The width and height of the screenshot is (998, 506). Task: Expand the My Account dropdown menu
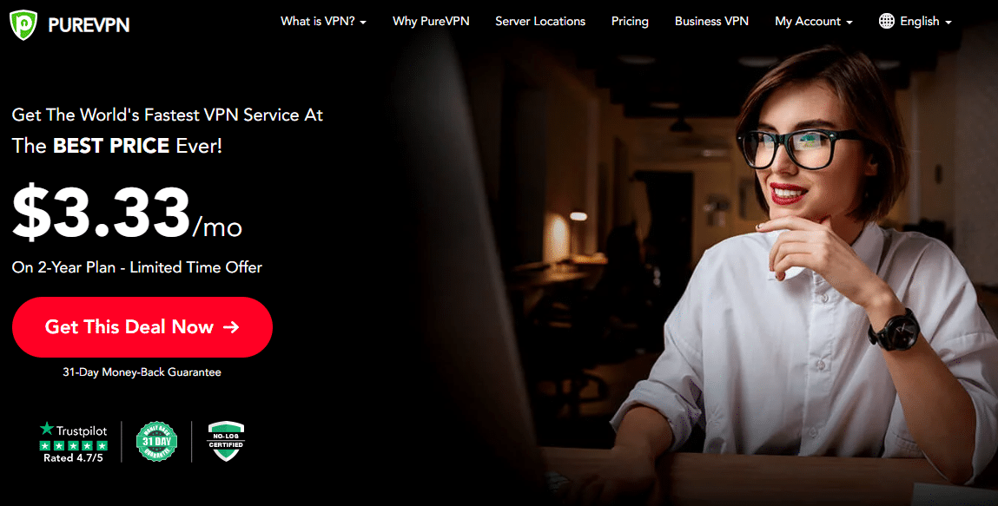point(813,21)
